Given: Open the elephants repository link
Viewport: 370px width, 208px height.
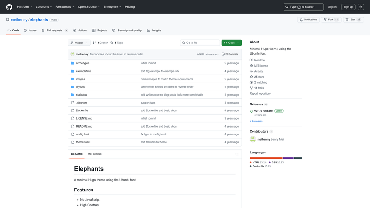Looking at the screenshot, I should (x=39, y=20).
